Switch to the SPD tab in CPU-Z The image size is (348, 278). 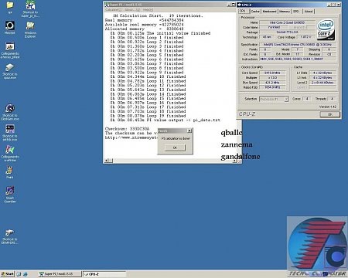(x=296, y=12)
